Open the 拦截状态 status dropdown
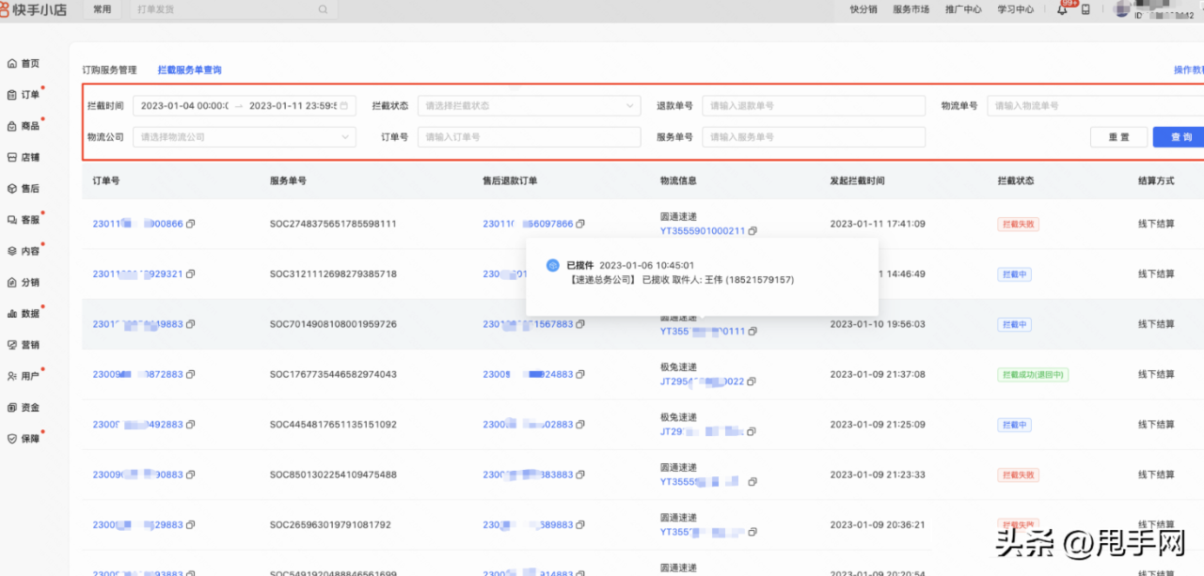The height and width of the screenshot is (576, 1204). (529, 105)
